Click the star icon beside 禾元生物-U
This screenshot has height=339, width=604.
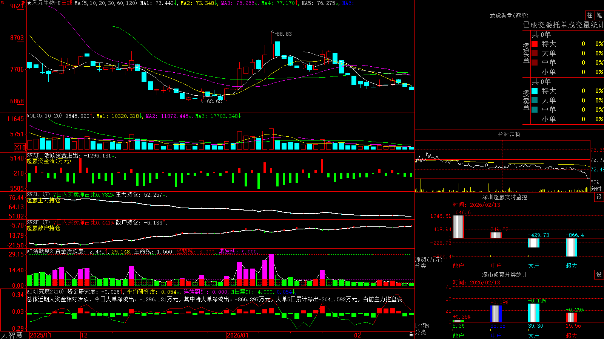(29, 3)
